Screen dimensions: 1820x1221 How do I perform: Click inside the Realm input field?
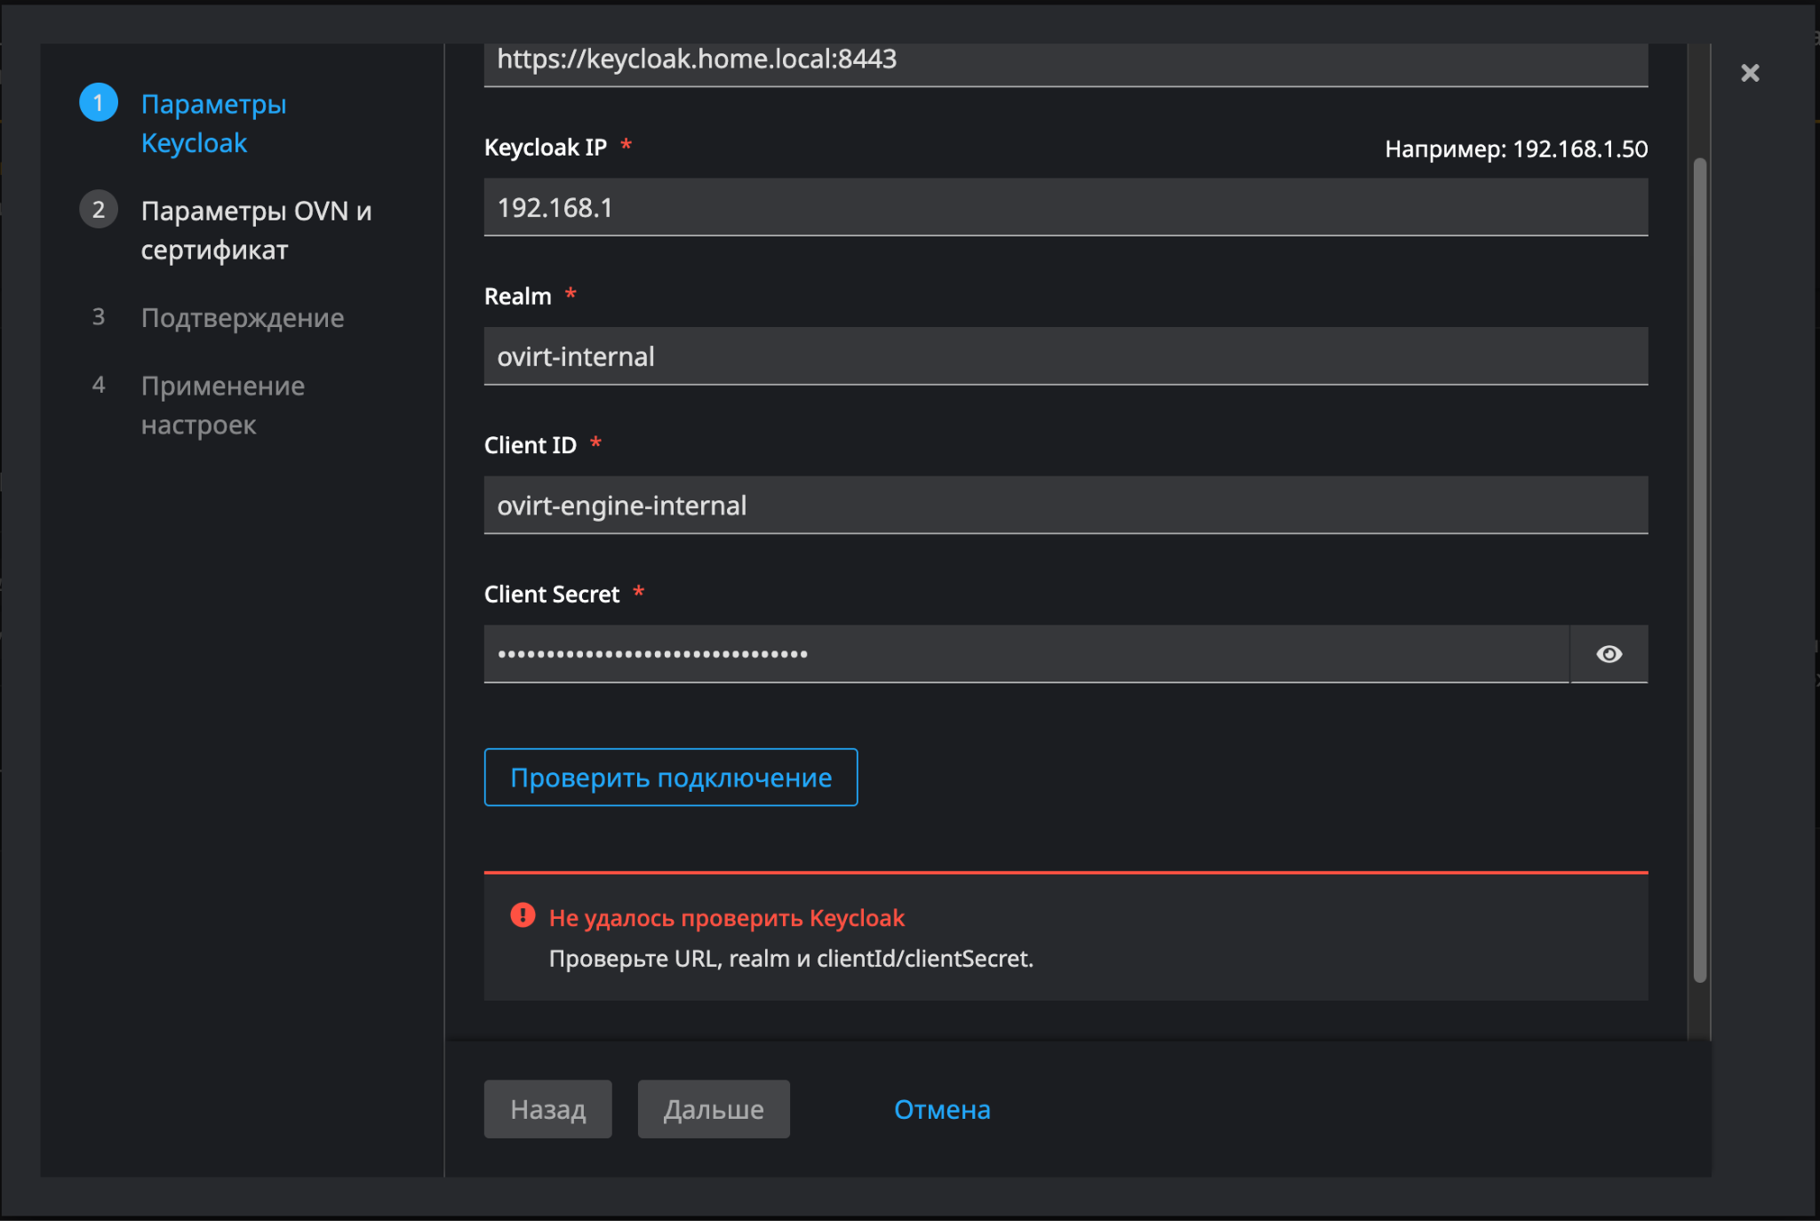click(1065, 356)
